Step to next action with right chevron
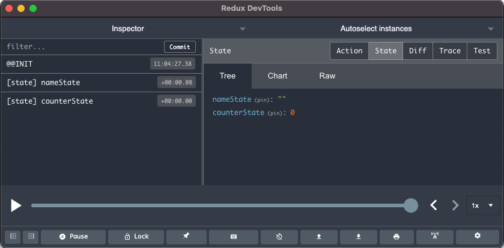 455,205
